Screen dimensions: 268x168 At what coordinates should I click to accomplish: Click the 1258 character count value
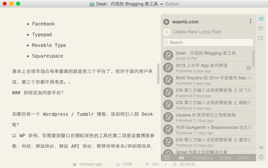127,164
